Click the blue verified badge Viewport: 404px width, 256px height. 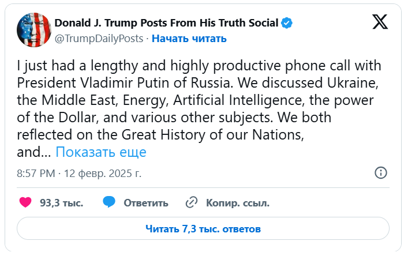(x=287, y=23)
